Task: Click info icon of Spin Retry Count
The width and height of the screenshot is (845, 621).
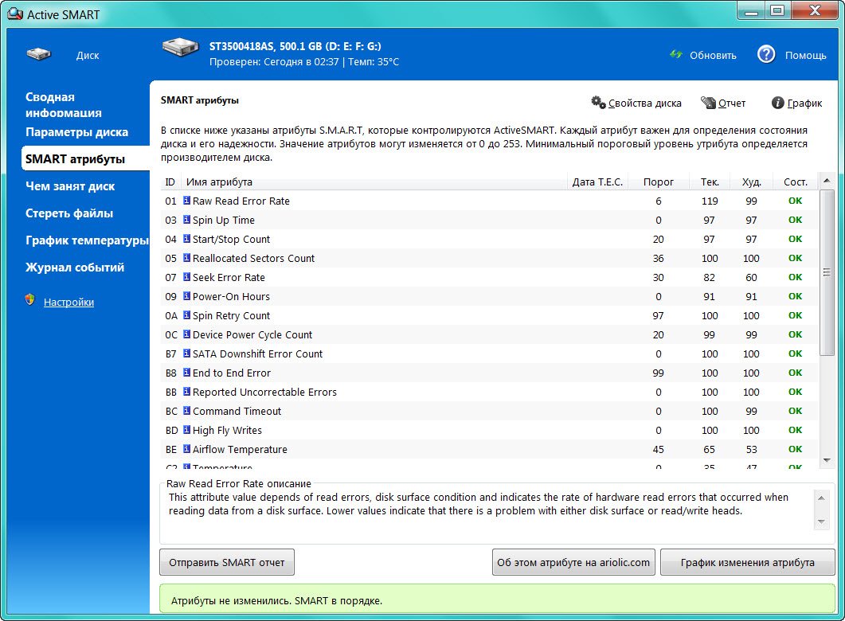Action: point(186,315)
